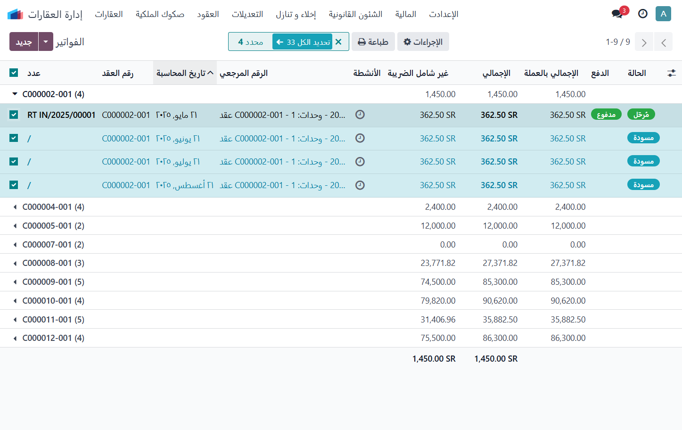Open the الإعدادت menu
Viewport: 682px width, 430px height.
[x=444, y=14]
